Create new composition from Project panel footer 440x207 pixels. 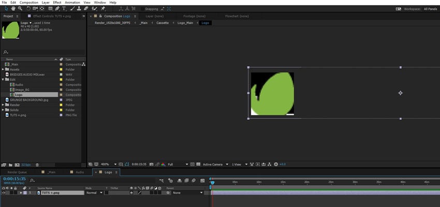click(x=17, y=165)
